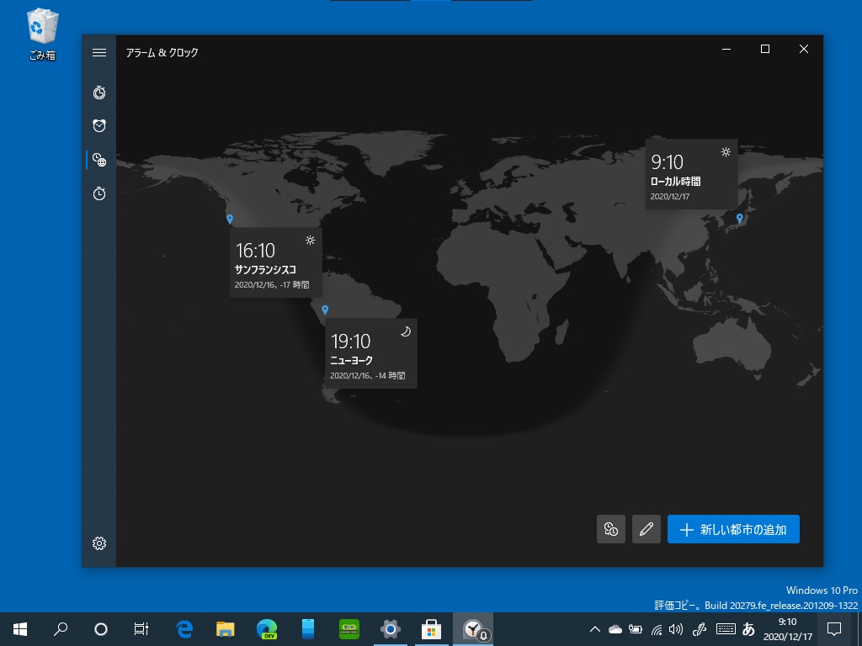Click the 2020/12/16、-17 時間 label

click(272, 284)
